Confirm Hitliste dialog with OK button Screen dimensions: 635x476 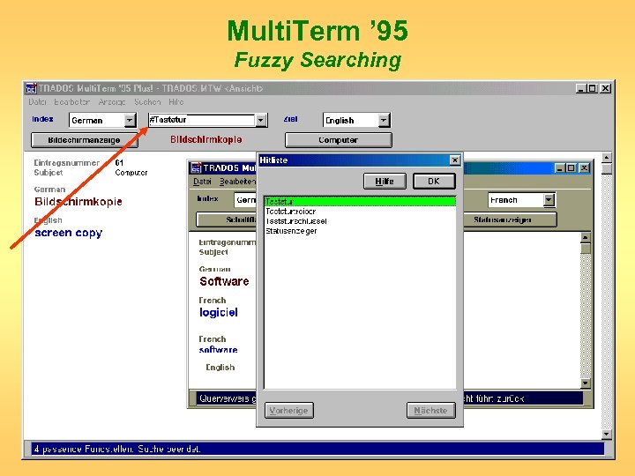[434, 182]
